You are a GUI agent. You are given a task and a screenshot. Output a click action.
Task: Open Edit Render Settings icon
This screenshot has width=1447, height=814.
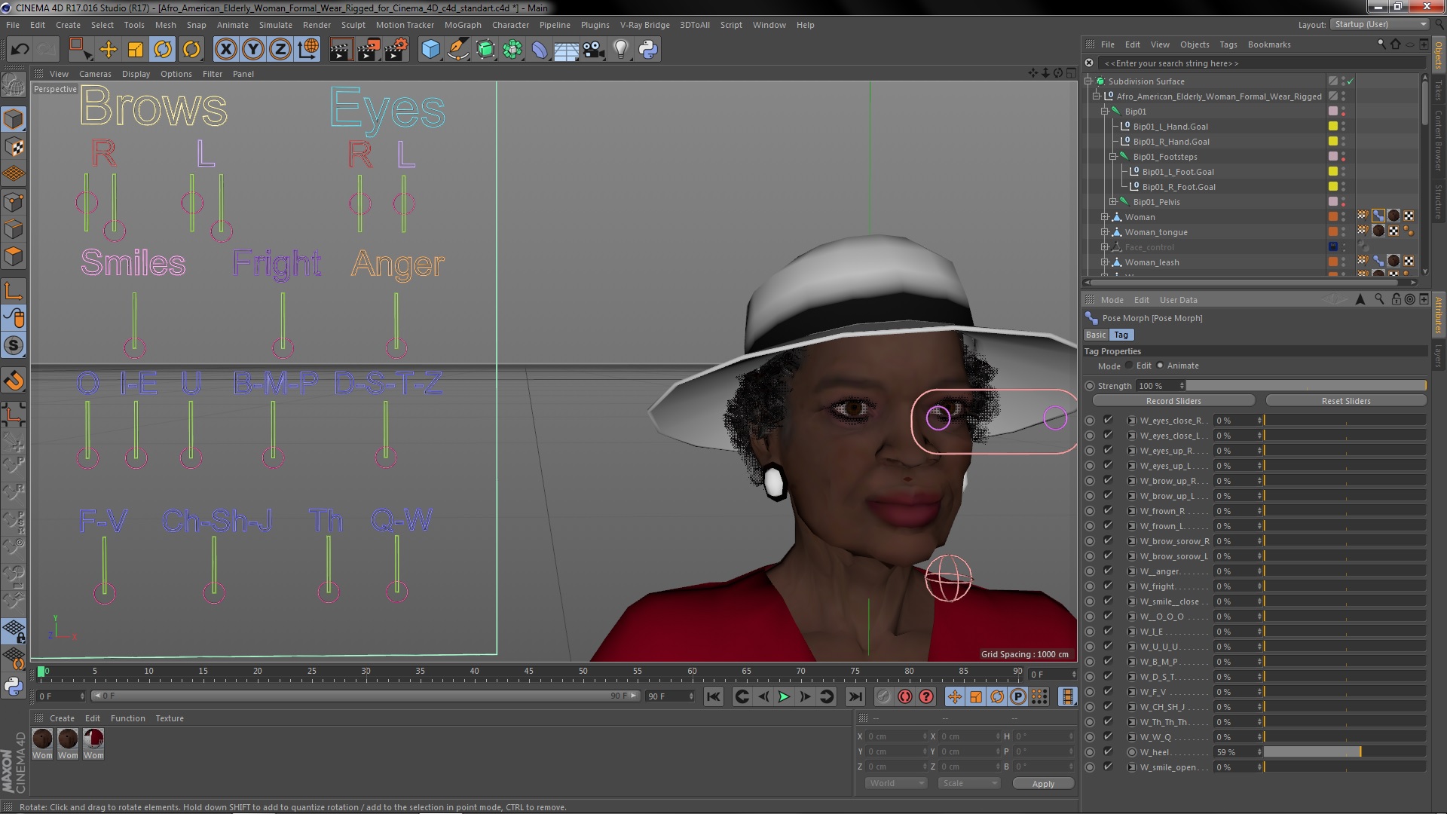point(396,50)
